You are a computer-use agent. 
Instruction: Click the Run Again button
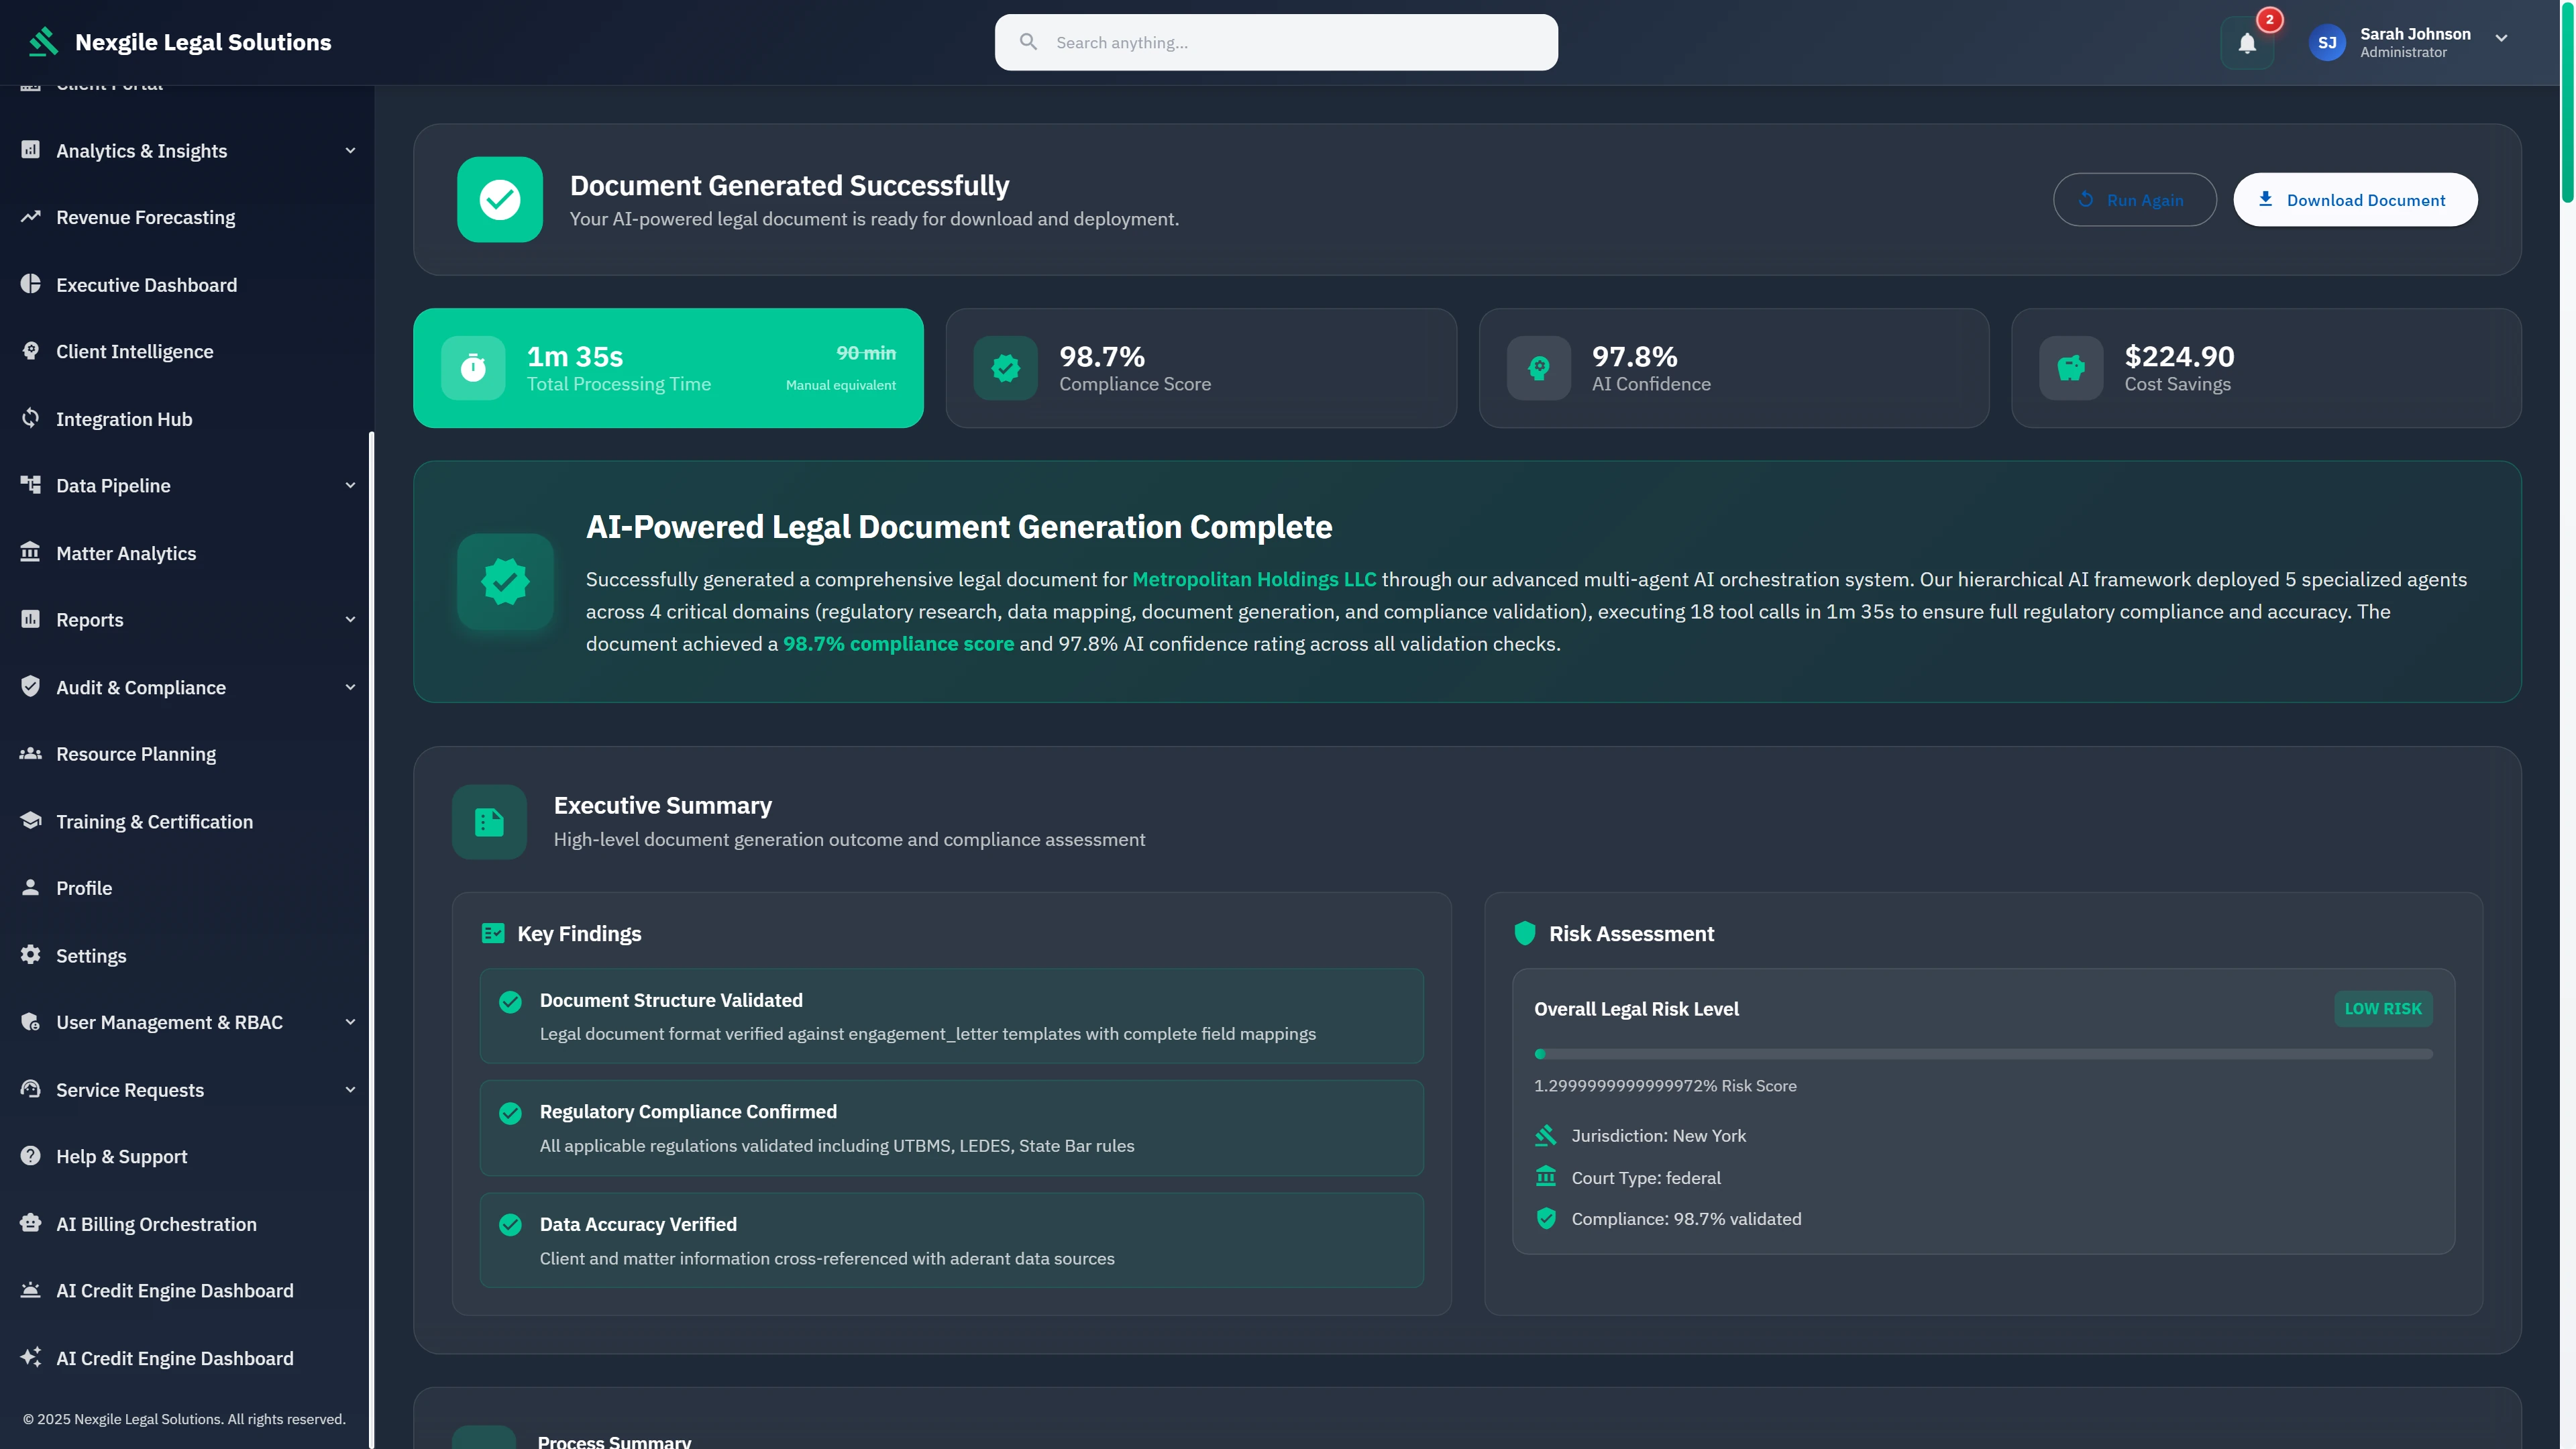(2134, 199)
